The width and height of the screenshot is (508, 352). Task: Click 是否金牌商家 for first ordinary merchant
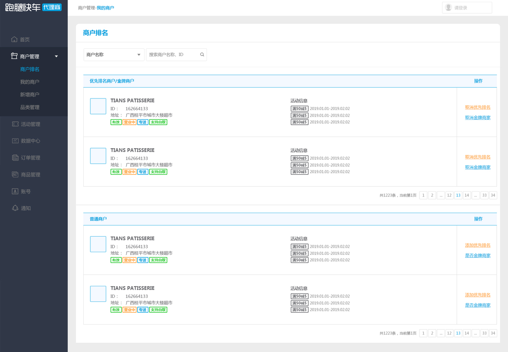tap(478, 255)
